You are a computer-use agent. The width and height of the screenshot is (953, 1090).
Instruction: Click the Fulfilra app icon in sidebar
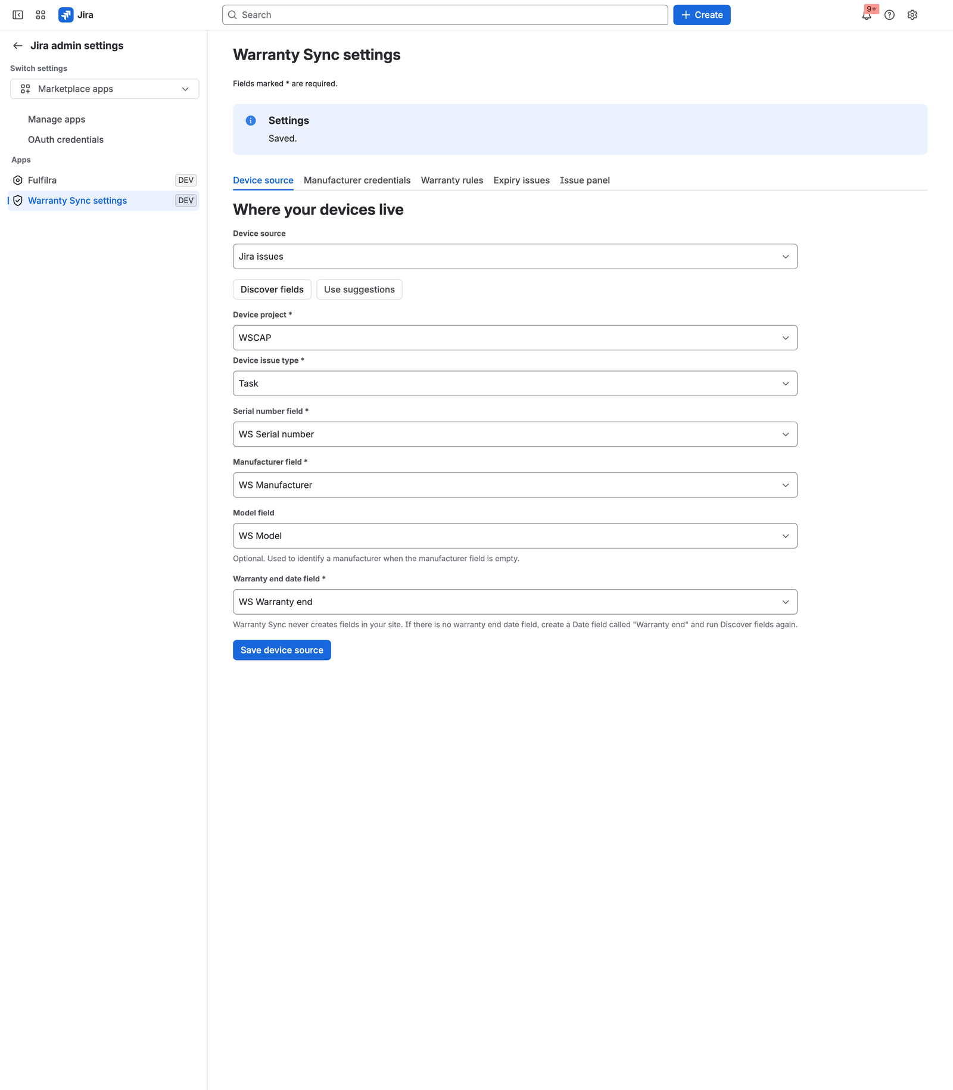18,180
